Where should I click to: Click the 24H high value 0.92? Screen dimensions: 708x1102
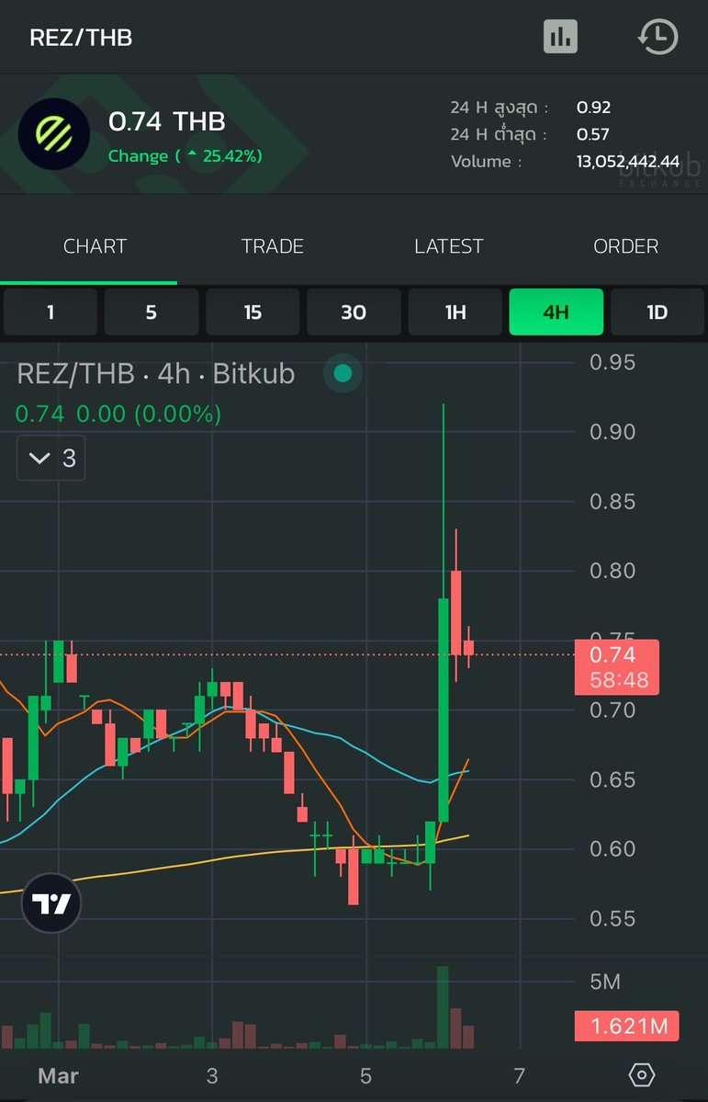pyautogui.click(x=593, y=108)
